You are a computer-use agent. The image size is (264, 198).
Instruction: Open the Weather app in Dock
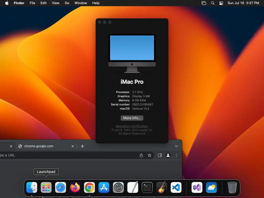click(211, 187)
